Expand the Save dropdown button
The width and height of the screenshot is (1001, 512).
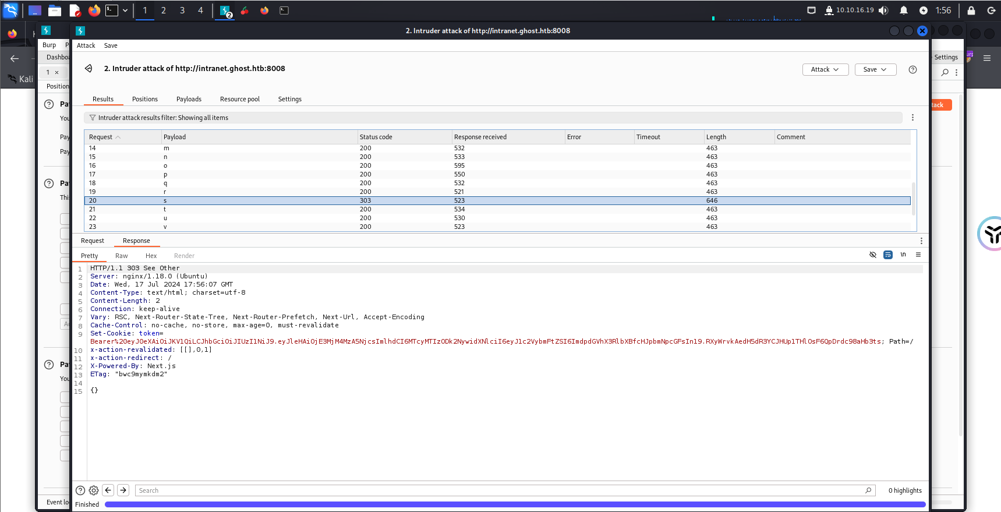pyautogui.click(x=875, y=70)
